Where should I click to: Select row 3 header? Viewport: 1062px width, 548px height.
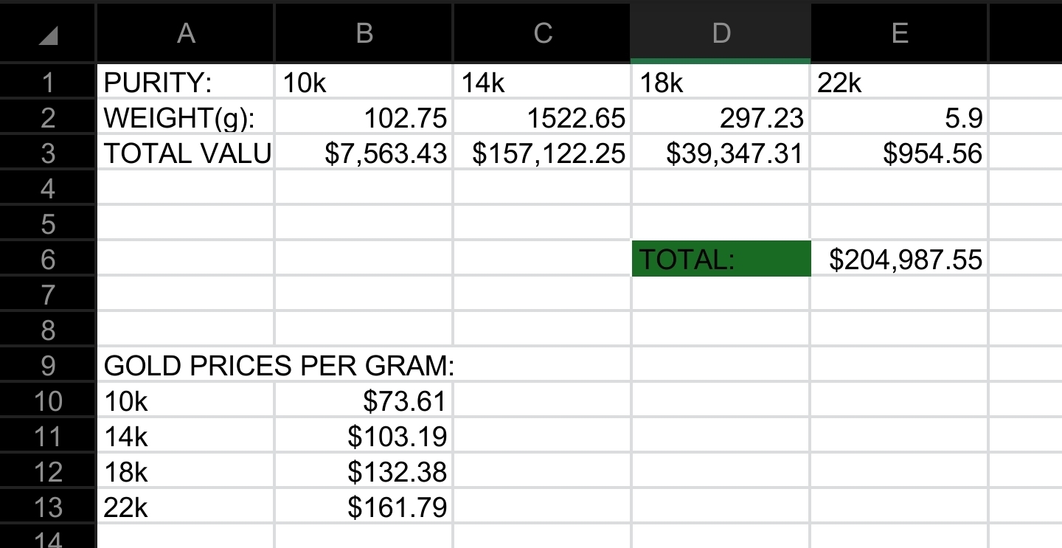click(x=48, y=153)
